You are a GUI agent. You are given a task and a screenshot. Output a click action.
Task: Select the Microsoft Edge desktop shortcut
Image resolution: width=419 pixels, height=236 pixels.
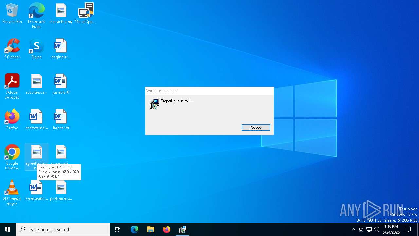36,16
